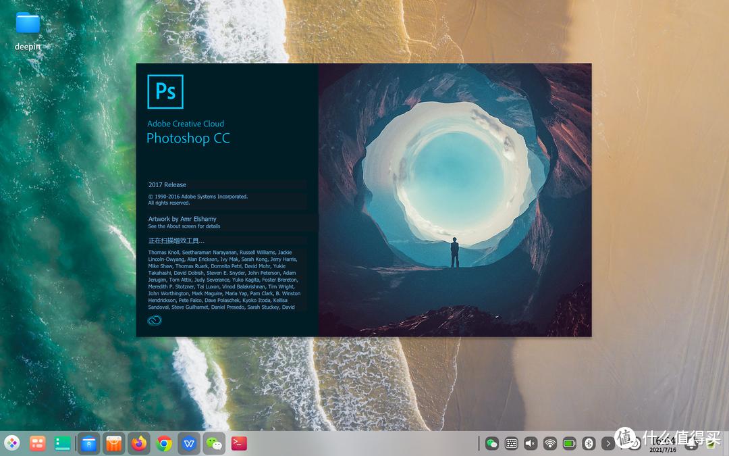Viewport: 729px width, 456px height.
Task: Click 'See the About screen for details'
Action: (184, 226)
